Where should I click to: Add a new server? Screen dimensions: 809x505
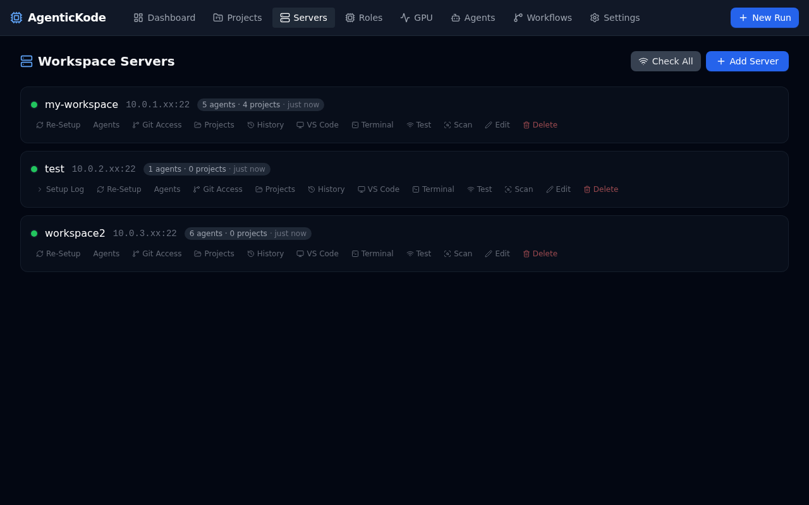[x=747, y=61]
